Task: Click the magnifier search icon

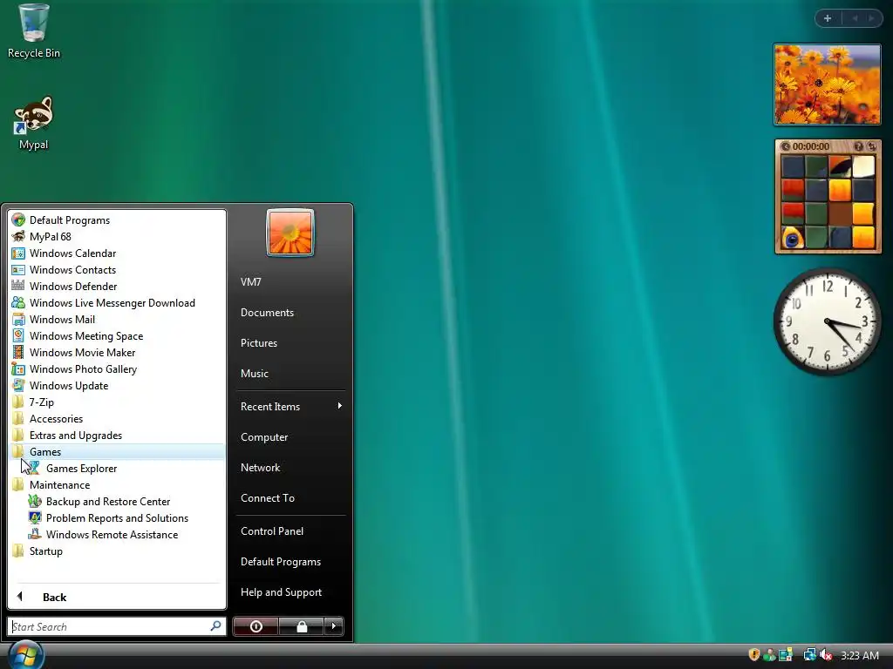Action: pyautogui.click(x=215, y=626)
